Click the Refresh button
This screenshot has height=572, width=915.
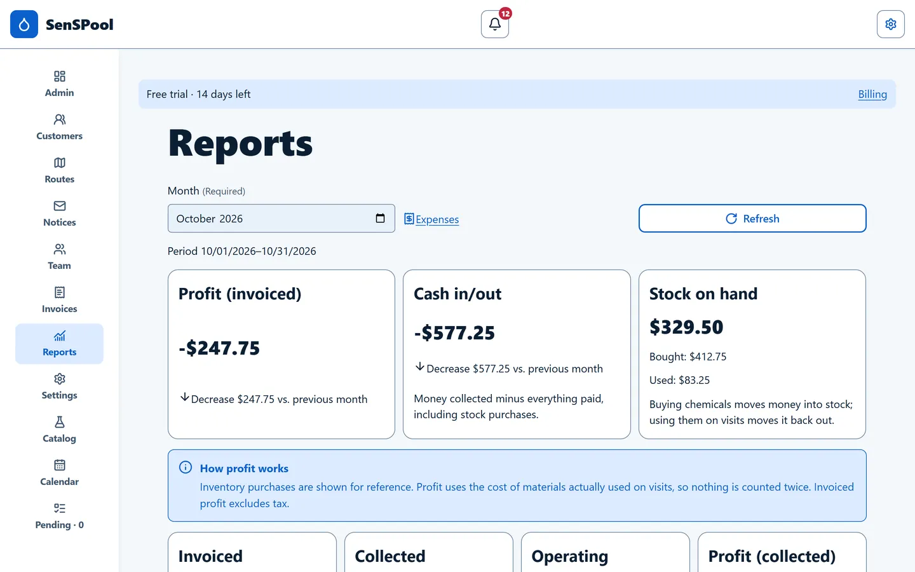coord(752,219)
